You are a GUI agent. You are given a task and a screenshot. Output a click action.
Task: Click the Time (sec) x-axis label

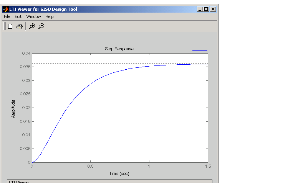(x=119, y=173)
